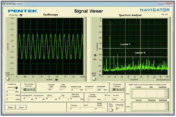Flip the Display Type toggle switch

click(21, 15)
